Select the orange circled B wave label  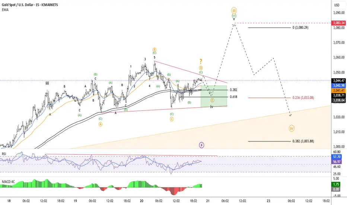coord(155,50)
